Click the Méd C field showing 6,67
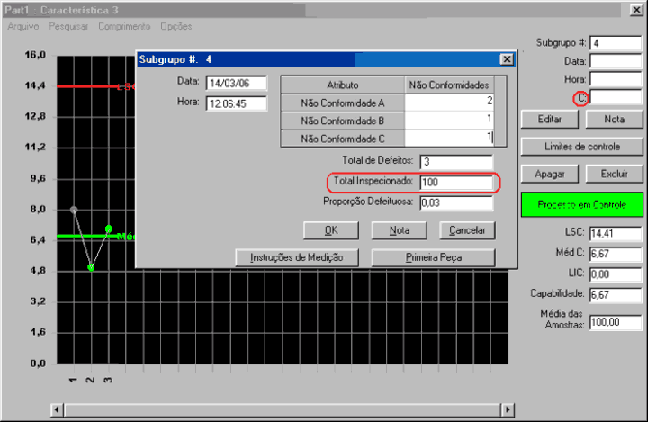 (x=616, y=254)
